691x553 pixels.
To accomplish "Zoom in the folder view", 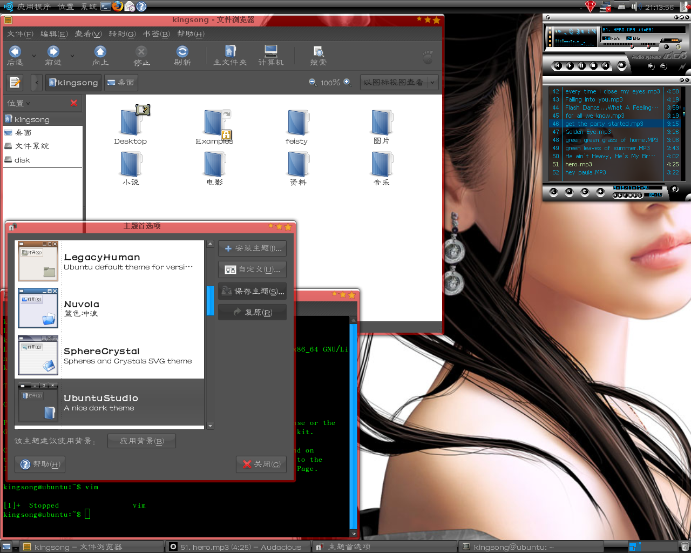I will pyautogui.click(x=347, y=82).
